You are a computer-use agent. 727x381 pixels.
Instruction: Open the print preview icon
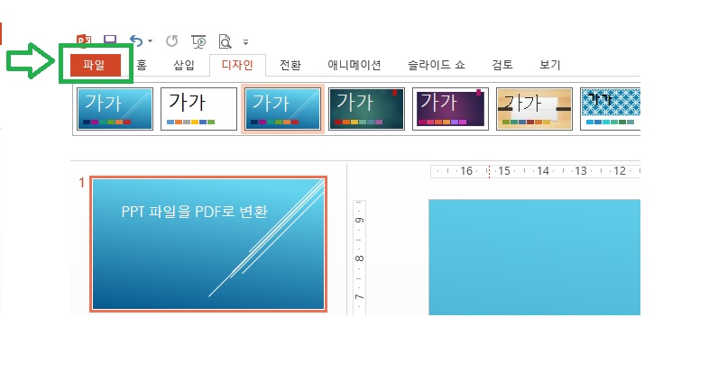225,41
